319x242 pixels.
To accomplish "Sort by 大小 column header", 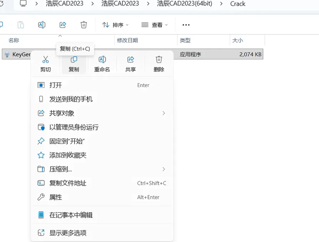I will tap(238, 40).
